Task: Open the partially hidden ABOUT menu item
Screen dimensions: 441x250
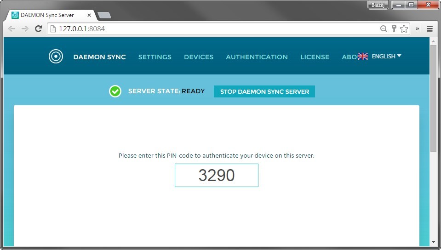Action: tap(349, 57)
